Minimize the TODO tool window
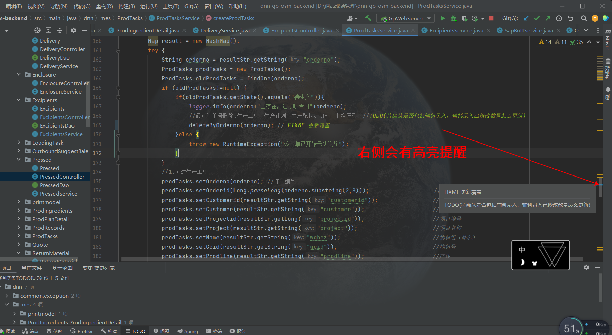The image size is (612, 335). point(598,267)
